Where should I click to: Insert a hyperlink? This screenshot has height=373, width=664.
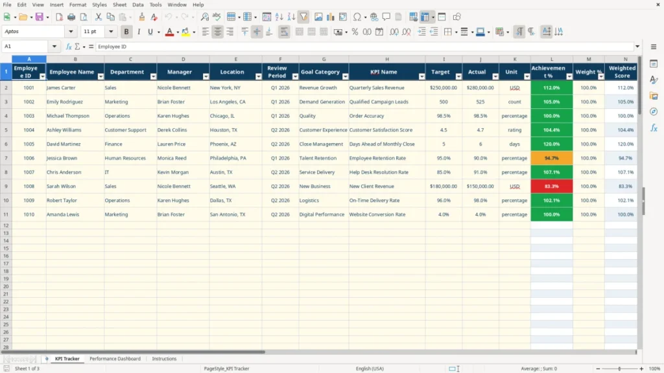pos(374,17)
